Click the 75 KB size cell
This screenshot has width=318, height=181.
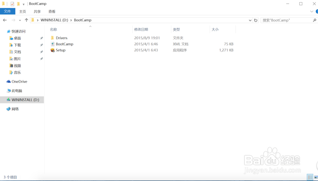[229, 44]
